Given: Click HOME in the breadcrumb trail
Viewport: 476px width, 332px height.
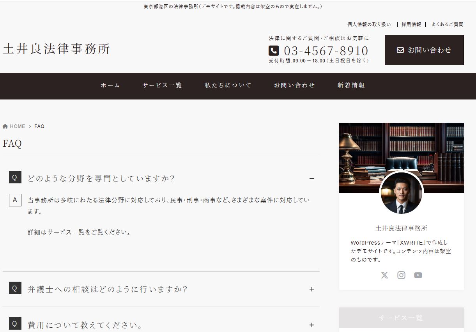Looking at the screenshot, I should point(17,126).
